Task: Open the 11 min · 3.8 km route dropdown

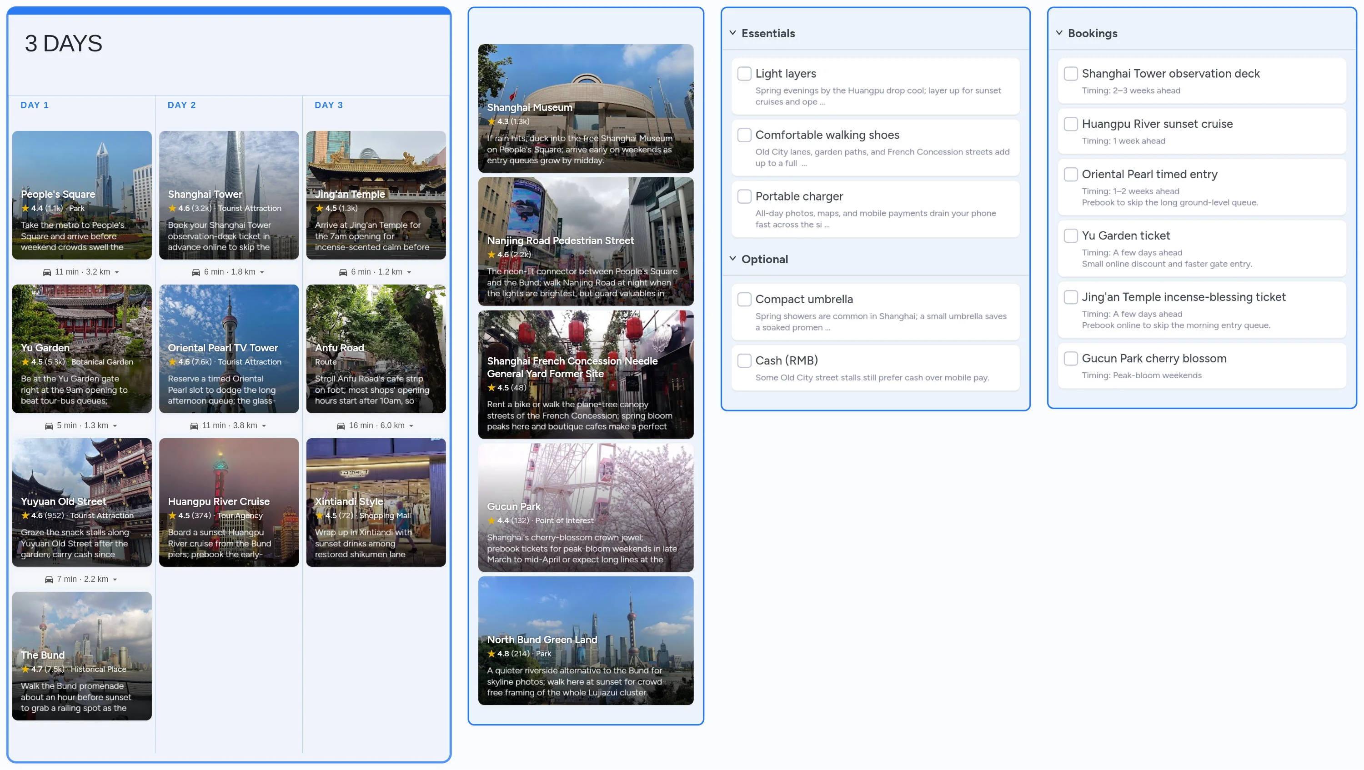Action: point(264,426)
